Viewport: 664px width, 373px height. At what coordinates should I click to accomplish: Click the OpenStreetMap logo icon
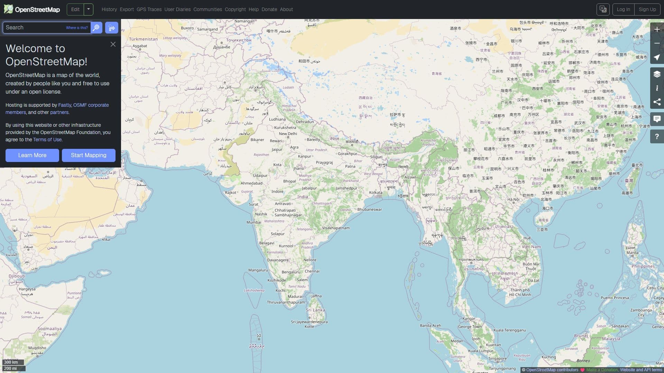(8, 9)
